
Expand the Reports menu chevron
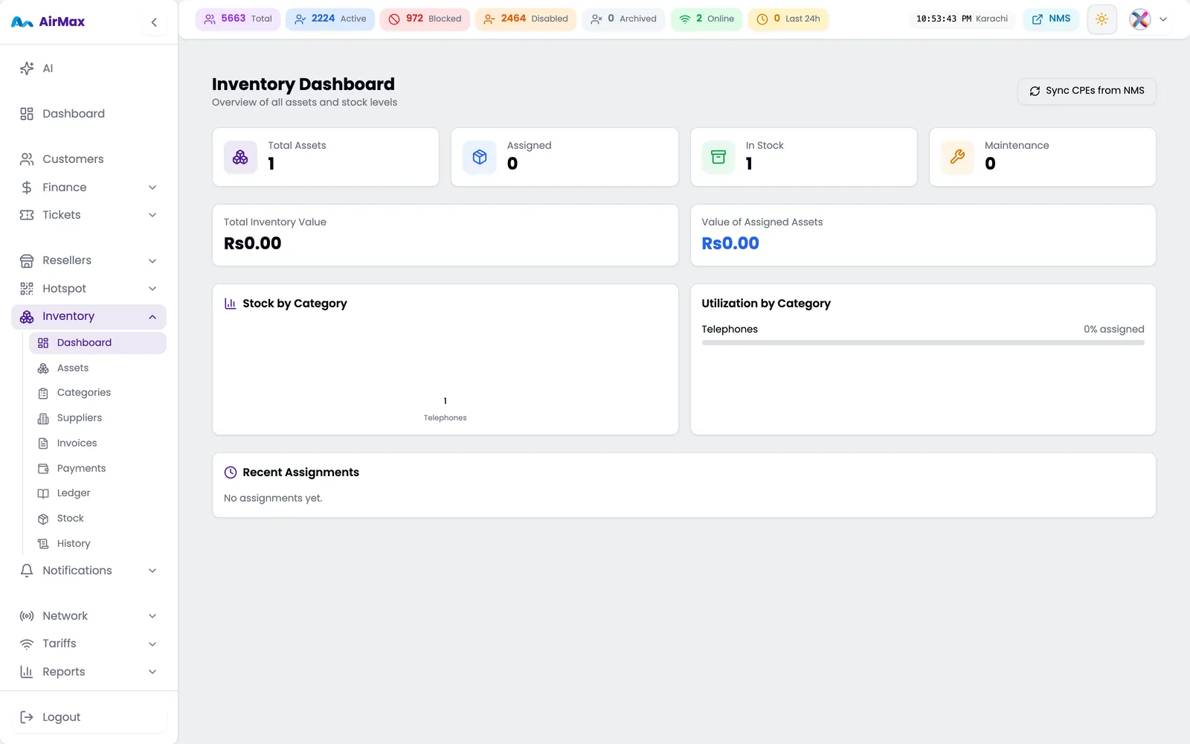click(x=152, y=672)
